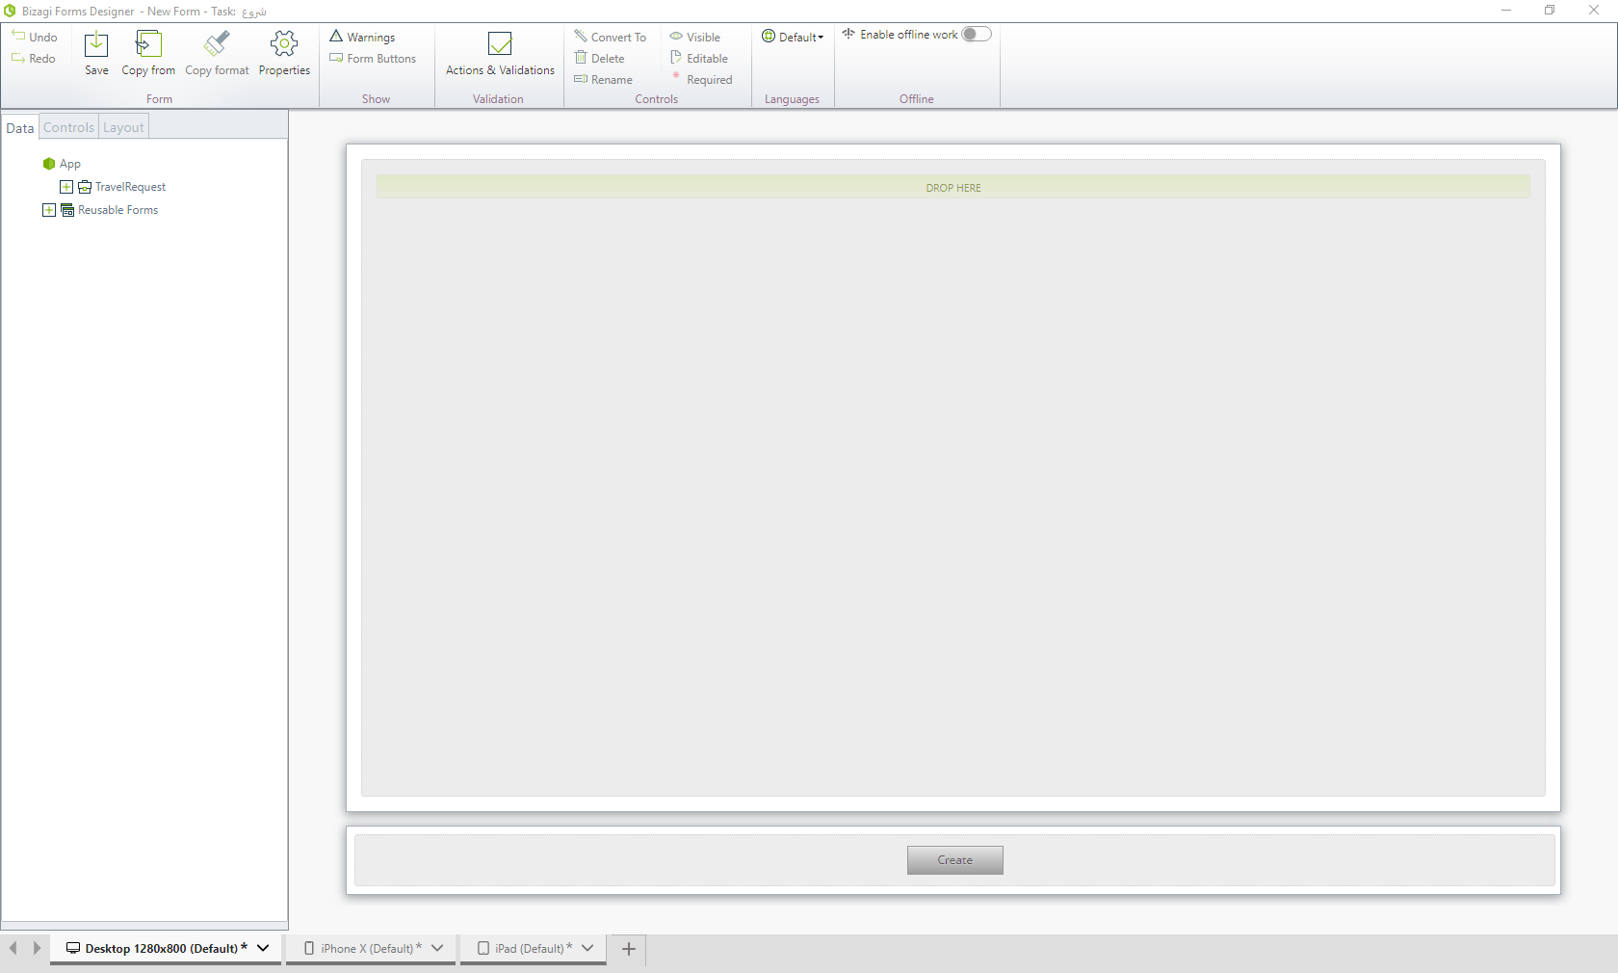Add a new device with plus
Image resolution: width=1618 pixels, height=973 pixels.
[629, 949]
